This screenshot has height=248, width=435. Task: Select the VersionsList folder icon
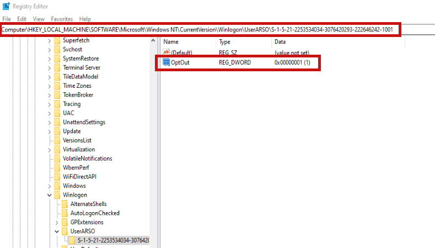[57, 140]
